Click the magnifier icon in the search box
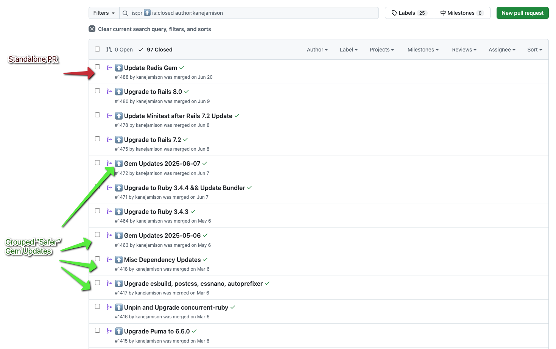 coord(125,13)
